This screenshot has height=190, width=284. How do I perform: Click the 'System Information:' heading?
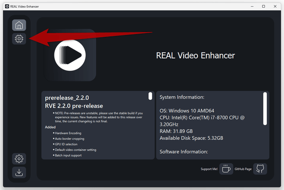pos(182,97)
